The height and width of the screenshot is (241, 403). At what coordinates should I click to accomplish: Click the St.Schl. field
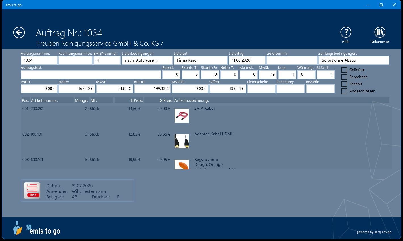pos(326,75)
